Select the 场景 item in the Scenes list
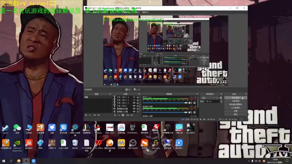The height and width of the screenshot is (164, 292). tap(98, 97)
